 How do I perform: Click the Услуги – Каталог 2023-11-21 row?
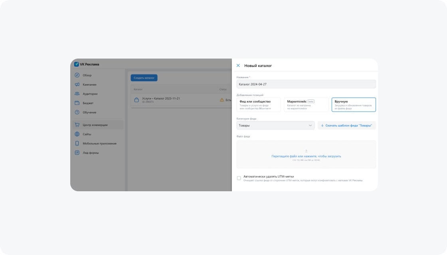point(181,100)
